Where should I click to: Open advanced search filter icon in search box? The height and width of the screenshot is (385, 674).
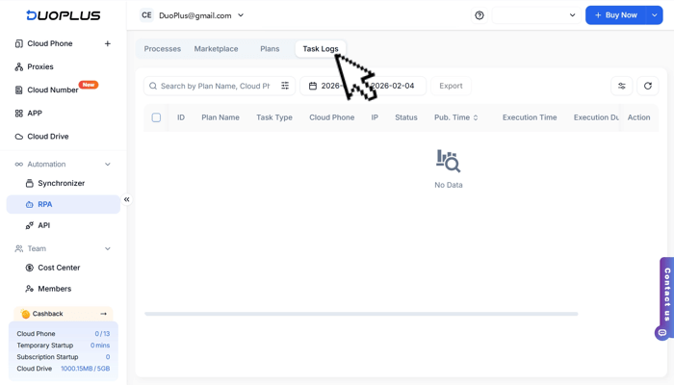click(x=285, y=86)
